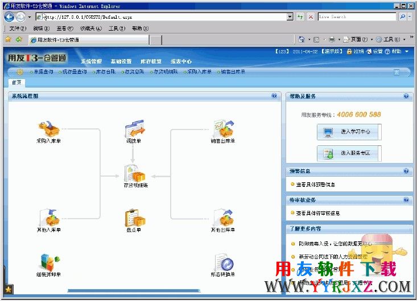This screenshot has height=301, width=417.
Task: Open the 其他出库单 flowchart icon
Action: [224, 218]
